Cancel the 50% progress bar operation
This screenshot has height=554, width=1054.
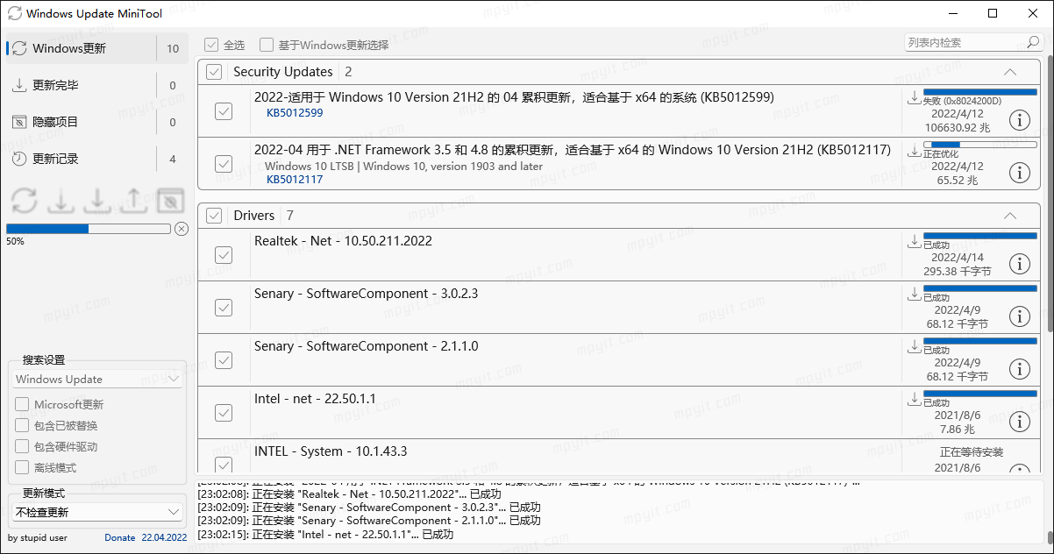[x=182, y=229]
